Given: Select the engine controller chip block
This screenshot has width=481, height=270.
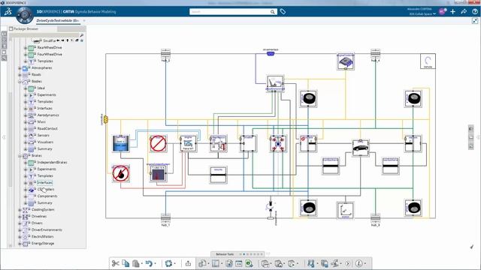Looking at the screenshot, I should [x=346, y=61].
